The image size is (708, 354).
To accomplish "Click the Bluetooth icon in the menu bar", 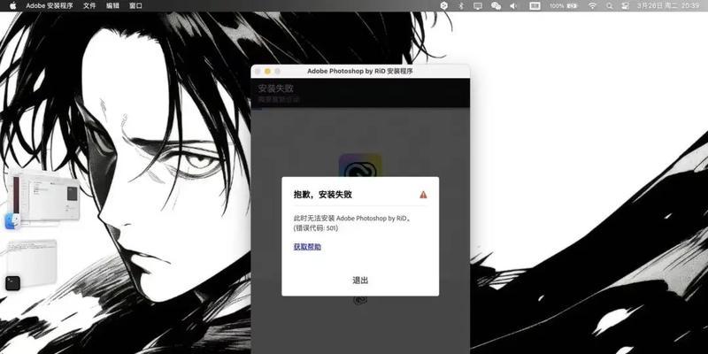I will point(461,6).
